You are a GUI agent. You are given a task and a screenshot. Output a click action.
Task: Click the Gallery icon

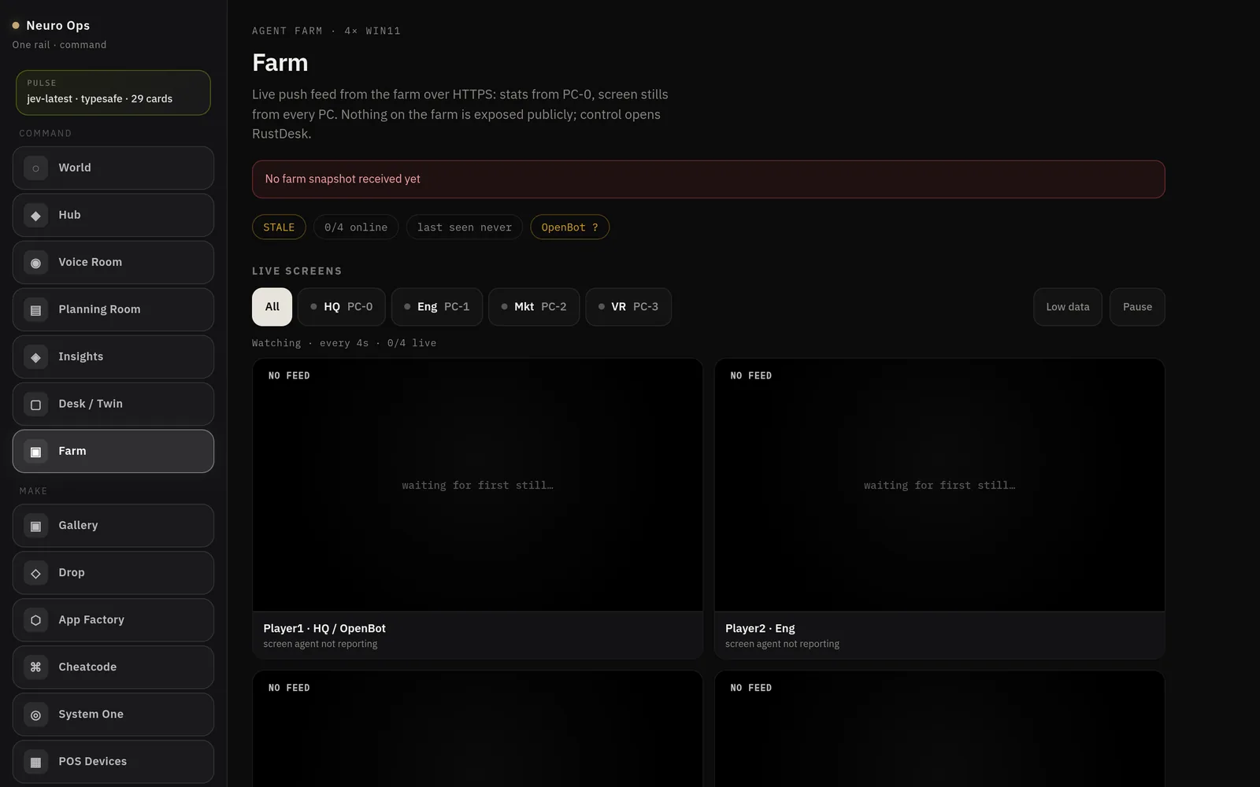[35, 525]
